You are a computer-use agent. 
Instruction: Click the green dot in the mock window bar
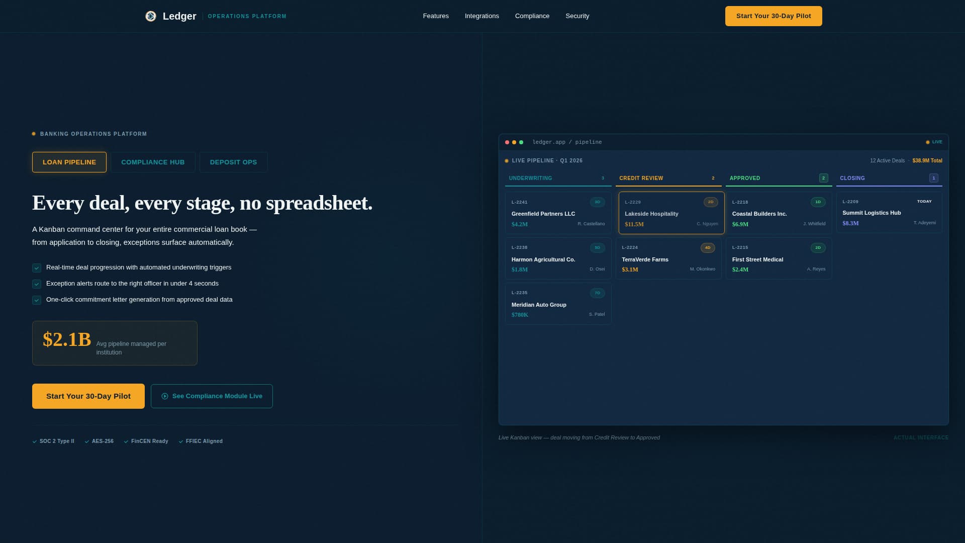click(x=521, y=142)
